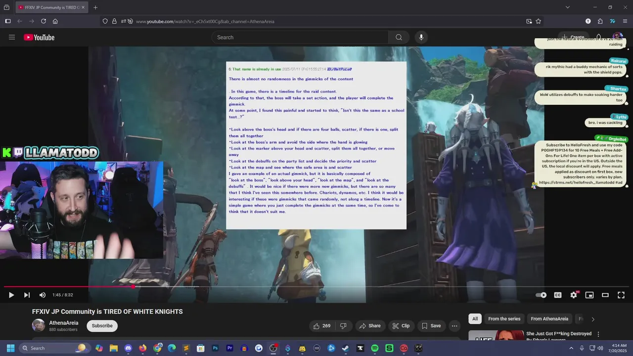List all tabs dropdown arrow

[x=568, y=7]
